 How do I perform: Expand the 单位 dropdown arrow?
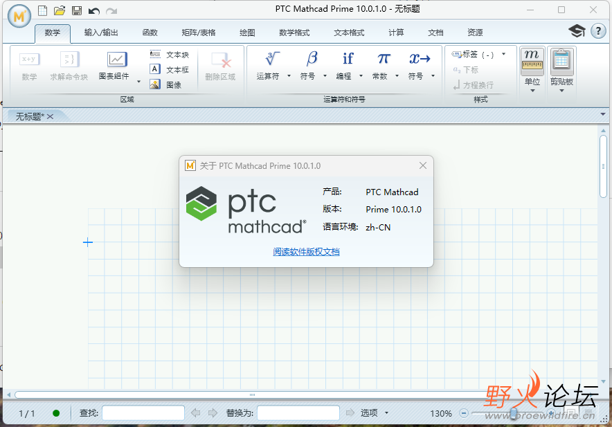[x=532, y=91]
